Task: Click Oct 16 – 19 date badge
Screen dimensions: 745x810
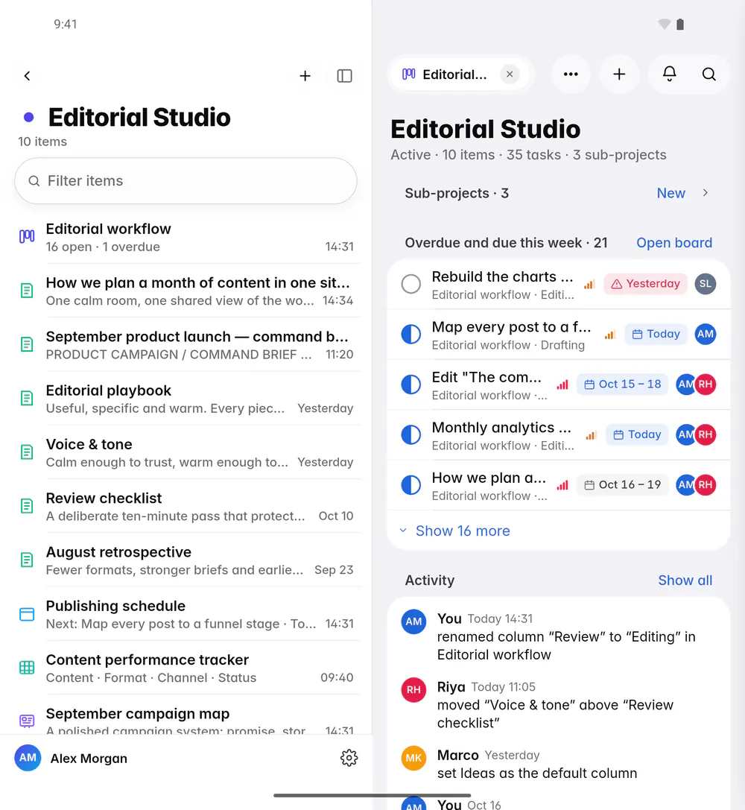Action: point(622,485)
